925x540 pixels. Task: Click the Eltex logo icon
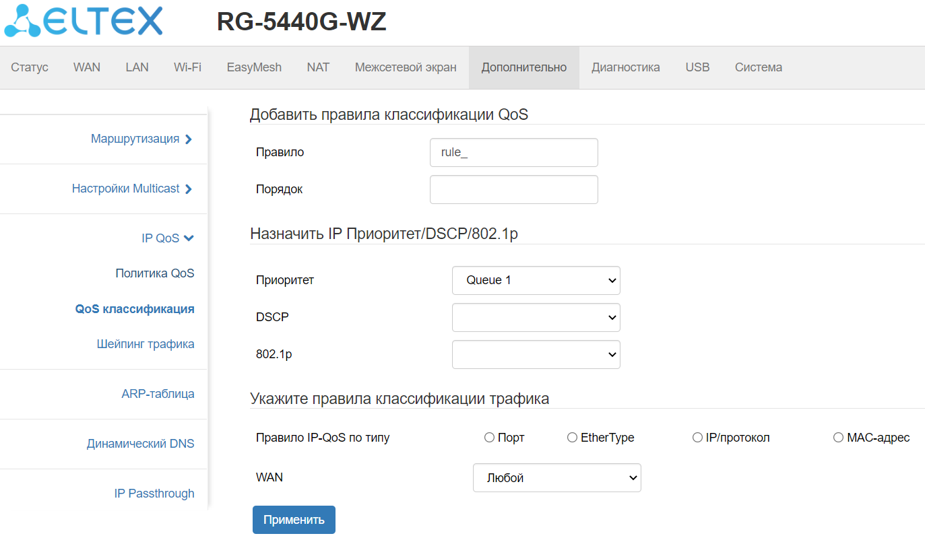(24, 22)
